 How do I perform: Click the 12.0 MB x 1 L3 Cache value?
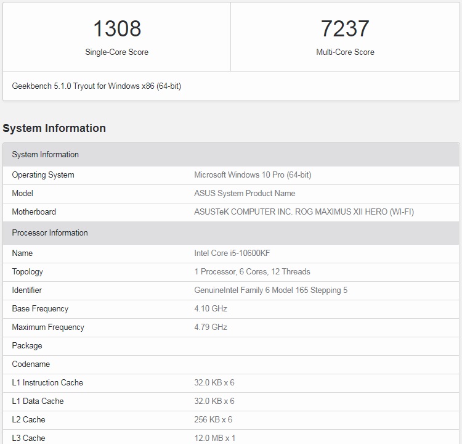click(x=214, y=438)
